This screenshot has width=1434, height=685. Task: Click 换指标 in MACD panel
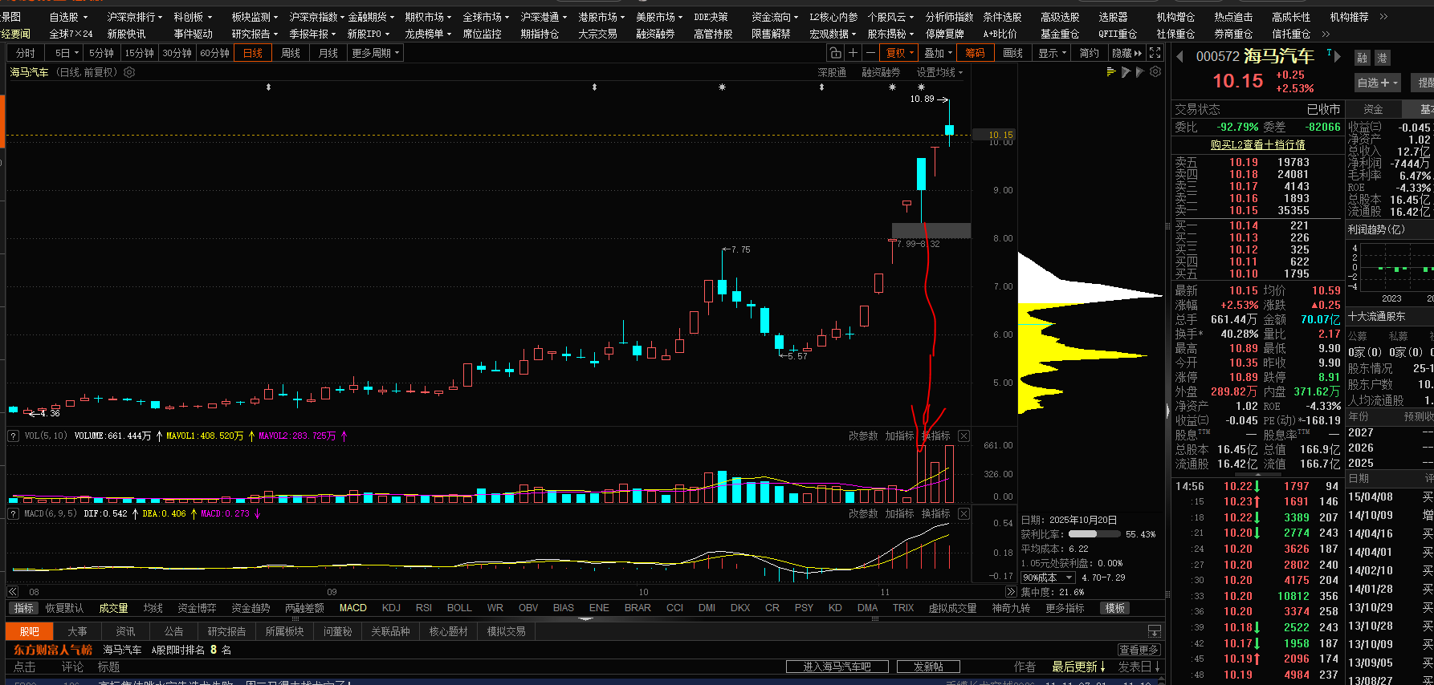tap(936, 513)
